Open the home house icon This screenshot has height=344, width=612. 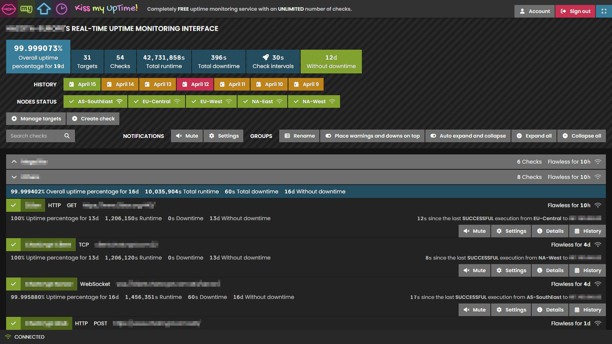tap(44, 9)
